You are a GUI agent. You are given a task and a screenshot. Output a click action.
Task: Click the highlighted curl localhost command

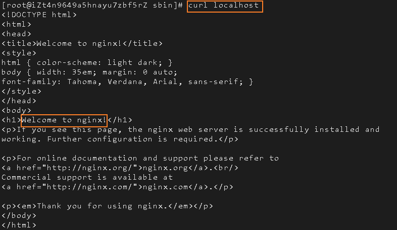(x=225, y=6)
